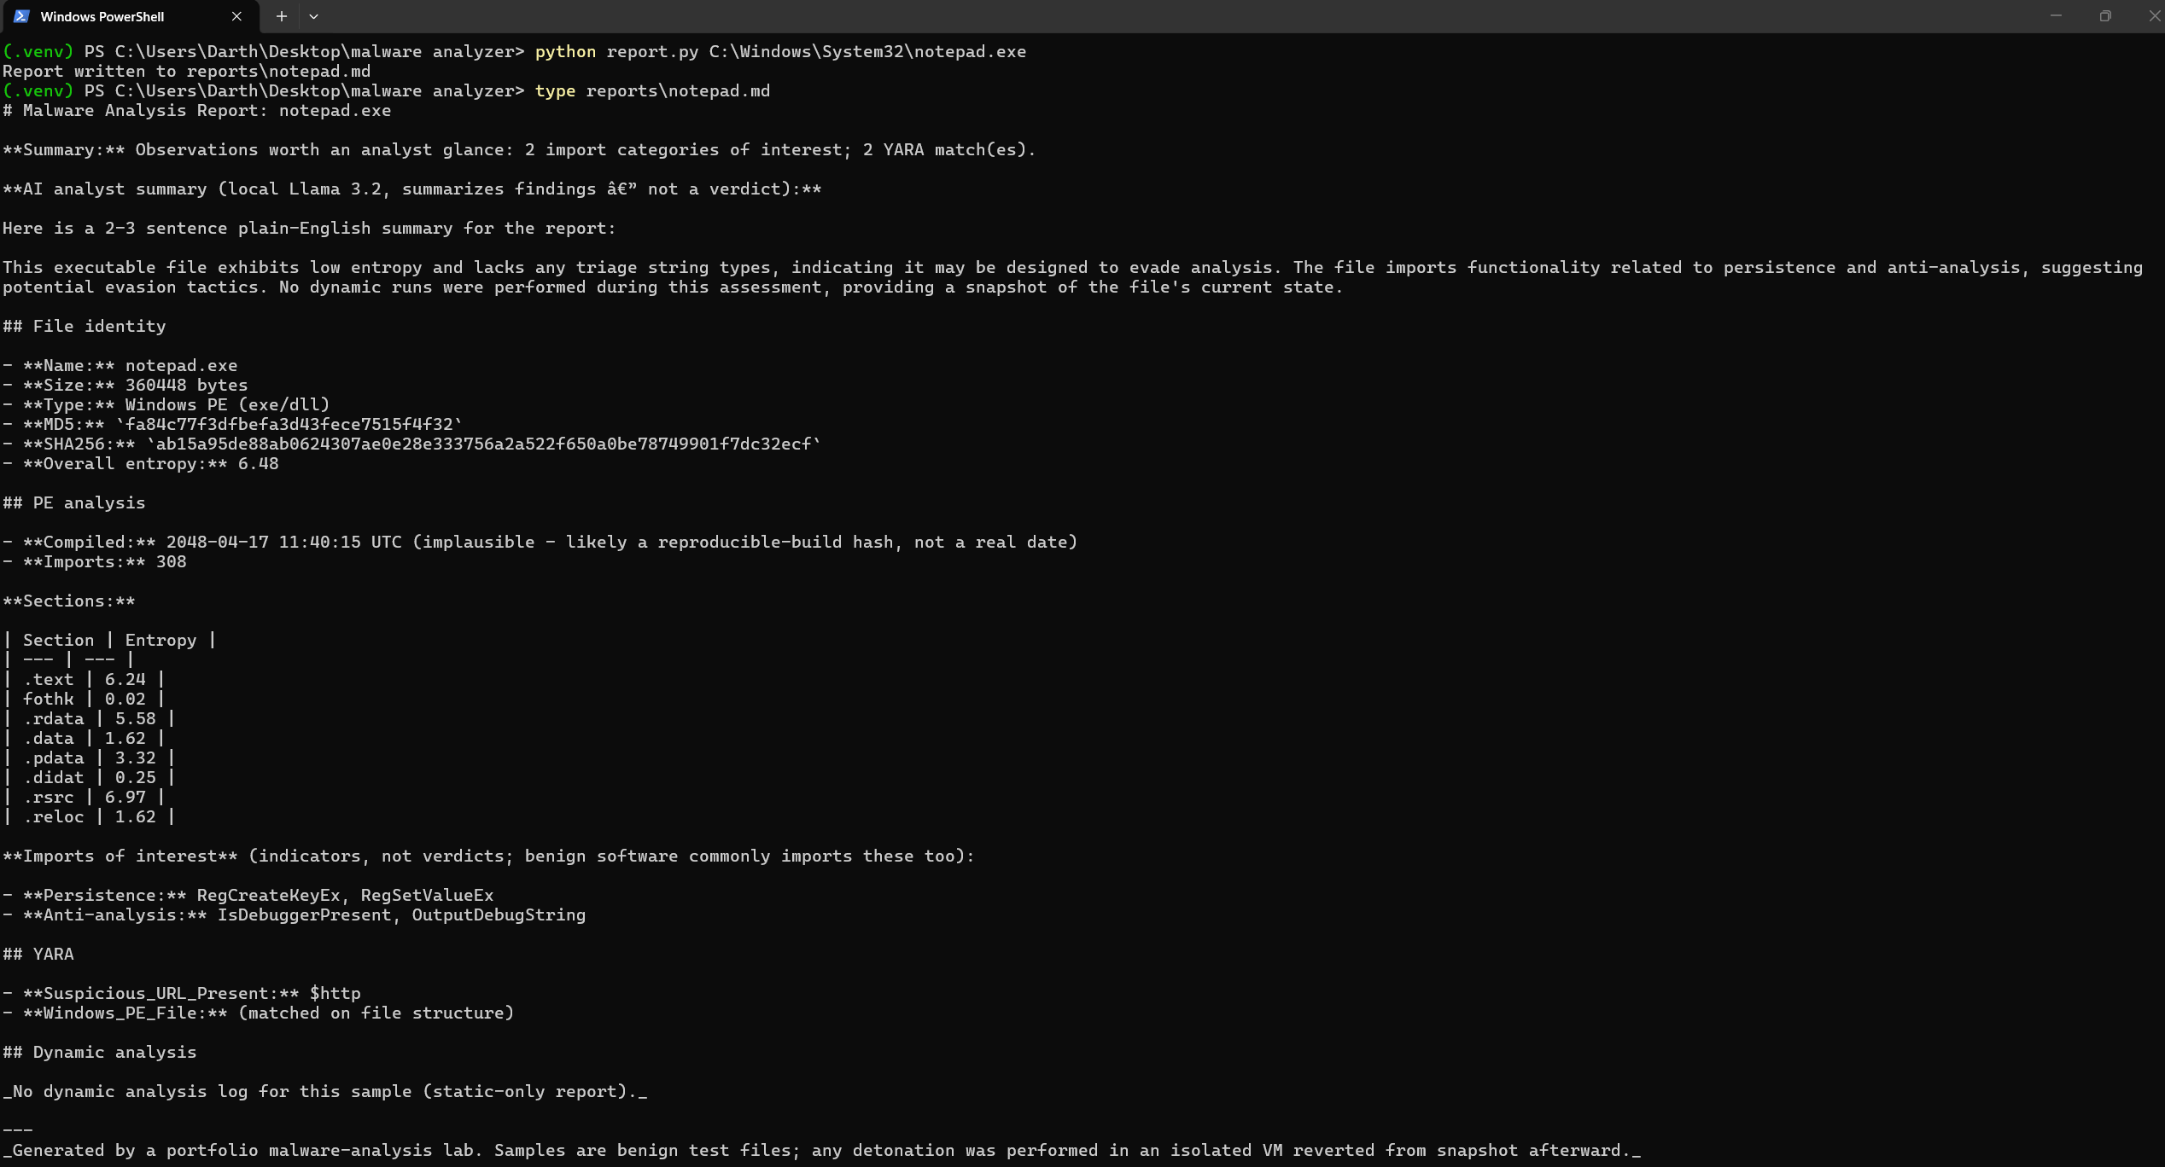Viewport: 2165px width, 1167px height.
Task: Click the '**Sections:**' label
Action: pos(69,601)
